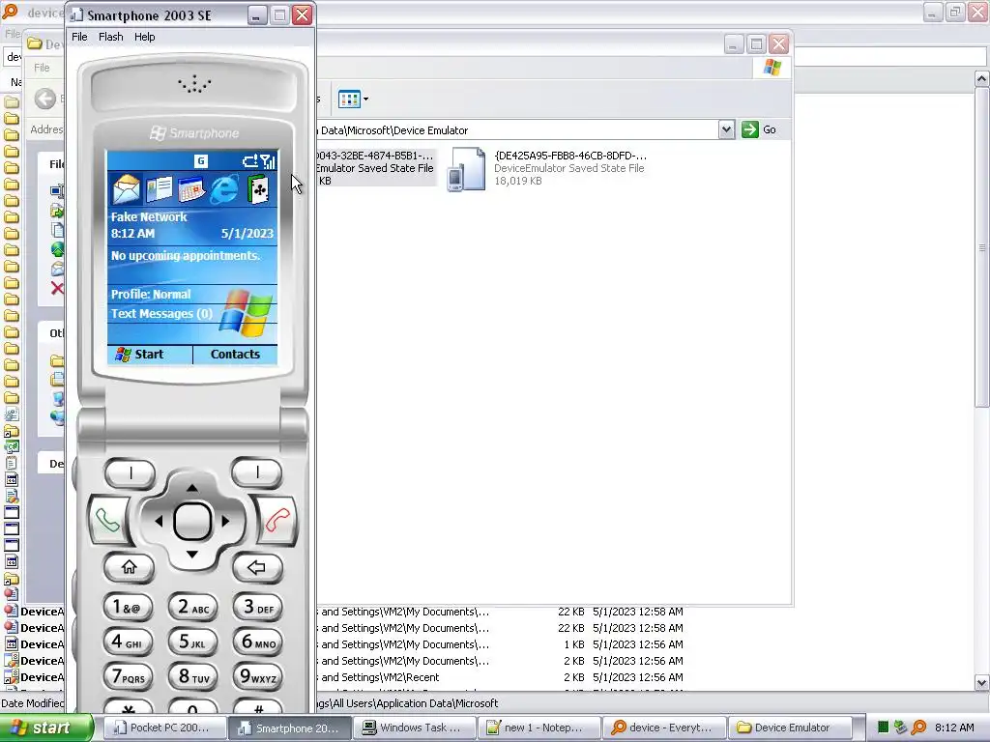
Task: Click the D-pad up arrow
Action: click(192, 488)
